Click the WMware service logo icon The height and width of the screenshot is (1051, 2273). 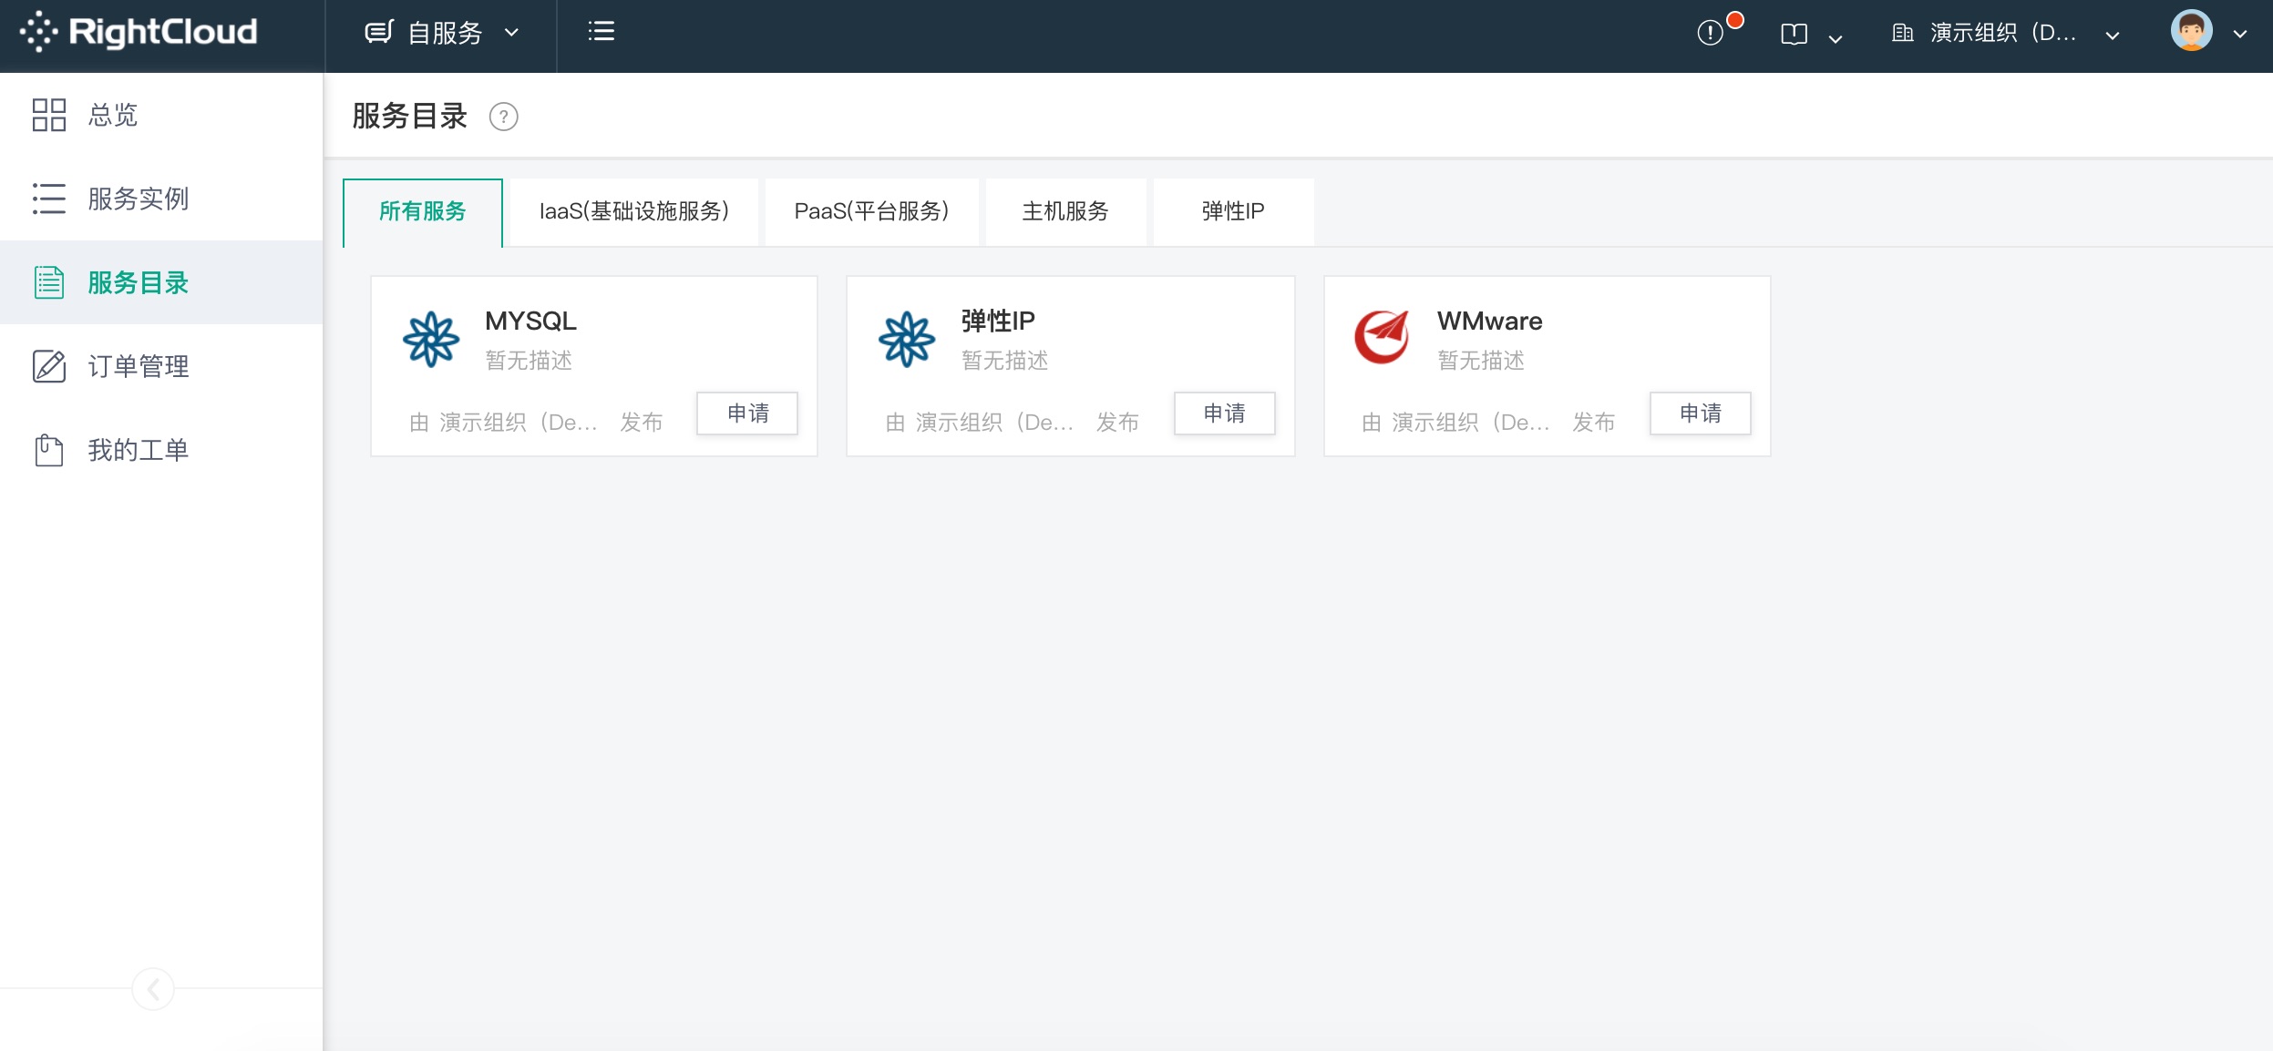point(1384,334)
